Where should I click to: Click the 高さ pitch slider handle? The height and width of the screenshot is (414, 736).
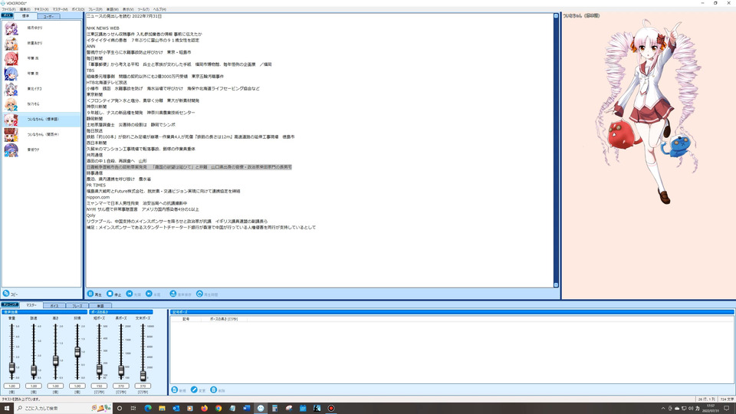(55, 360)
